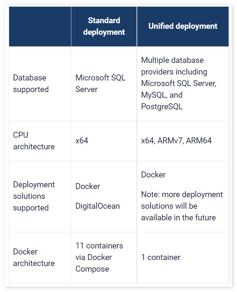Viewport: 237px width, 292px height.
Task: Click "DigitalOcean" in the Standard deployment column
Action: pos(98,206)
